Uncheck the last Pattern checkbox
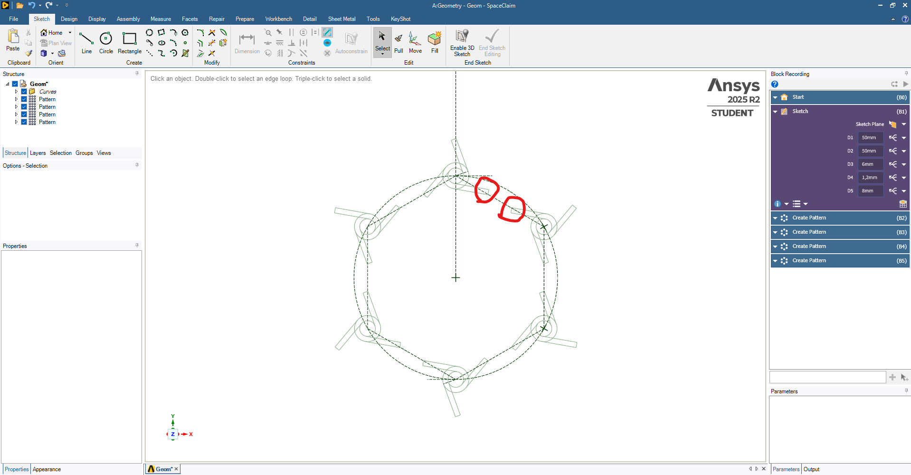Image resolution: width=911 pixels, height=475 pixels. pos(24,122)
